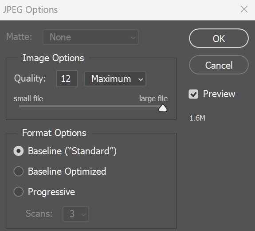
Task: Click the Cancel button
Action: [x=219, y=65]
